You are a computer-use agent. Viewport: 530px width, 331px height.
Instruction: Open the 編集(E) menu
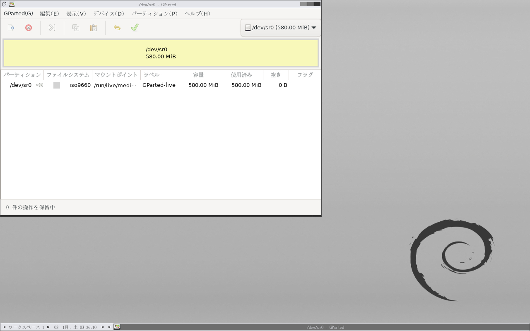pyautogui.click(x=49, y=14)
